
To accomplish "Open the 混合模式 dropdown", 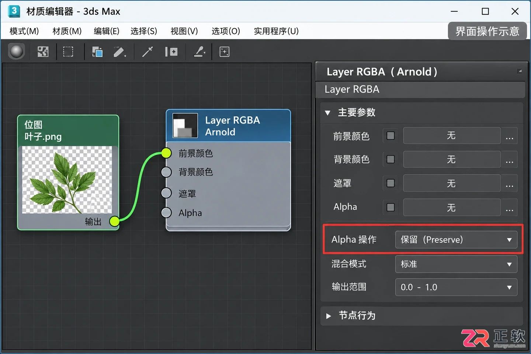I will coord(456,264).
